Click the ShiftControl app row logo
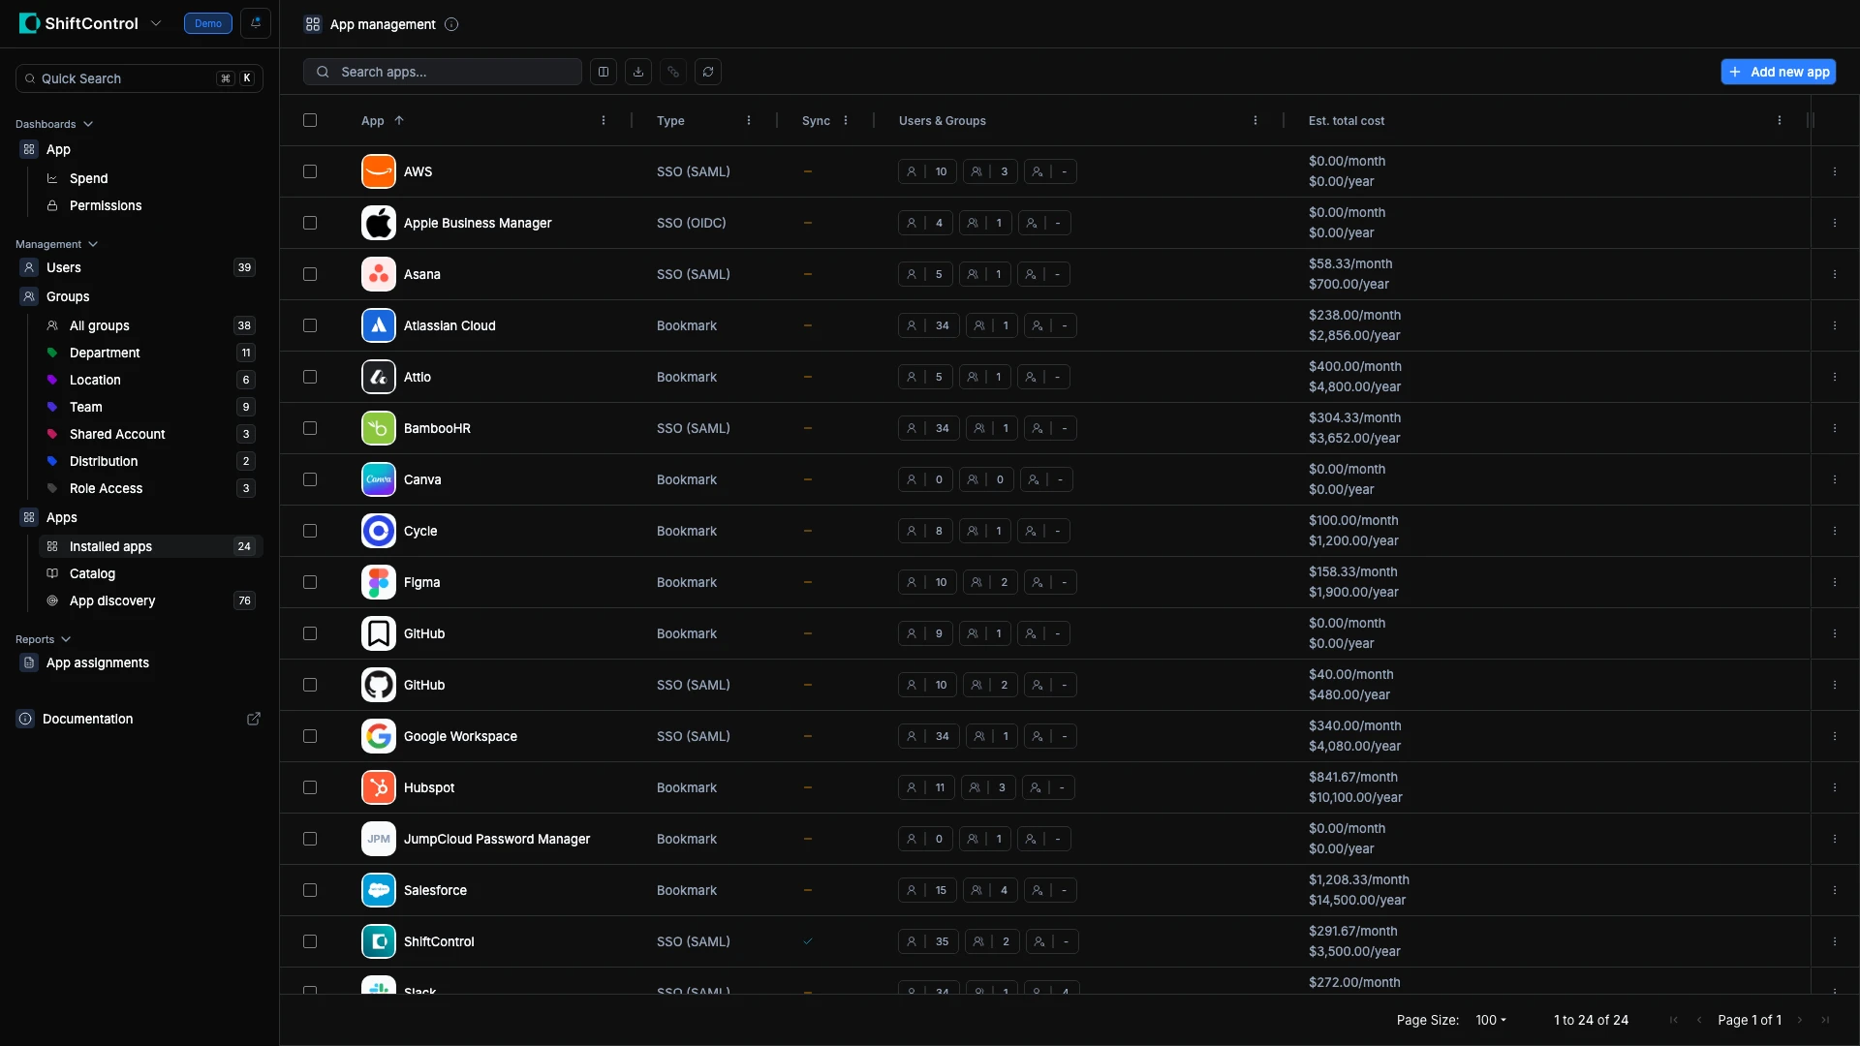Screen dimensions: 1860x1046 click(x=379, y=941)
